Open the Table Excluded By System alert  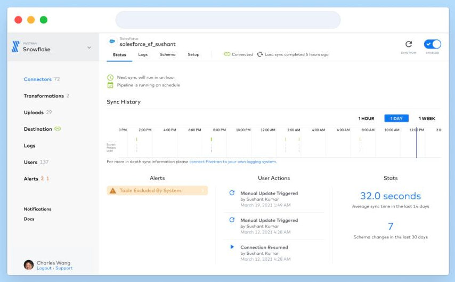[157, 190]
